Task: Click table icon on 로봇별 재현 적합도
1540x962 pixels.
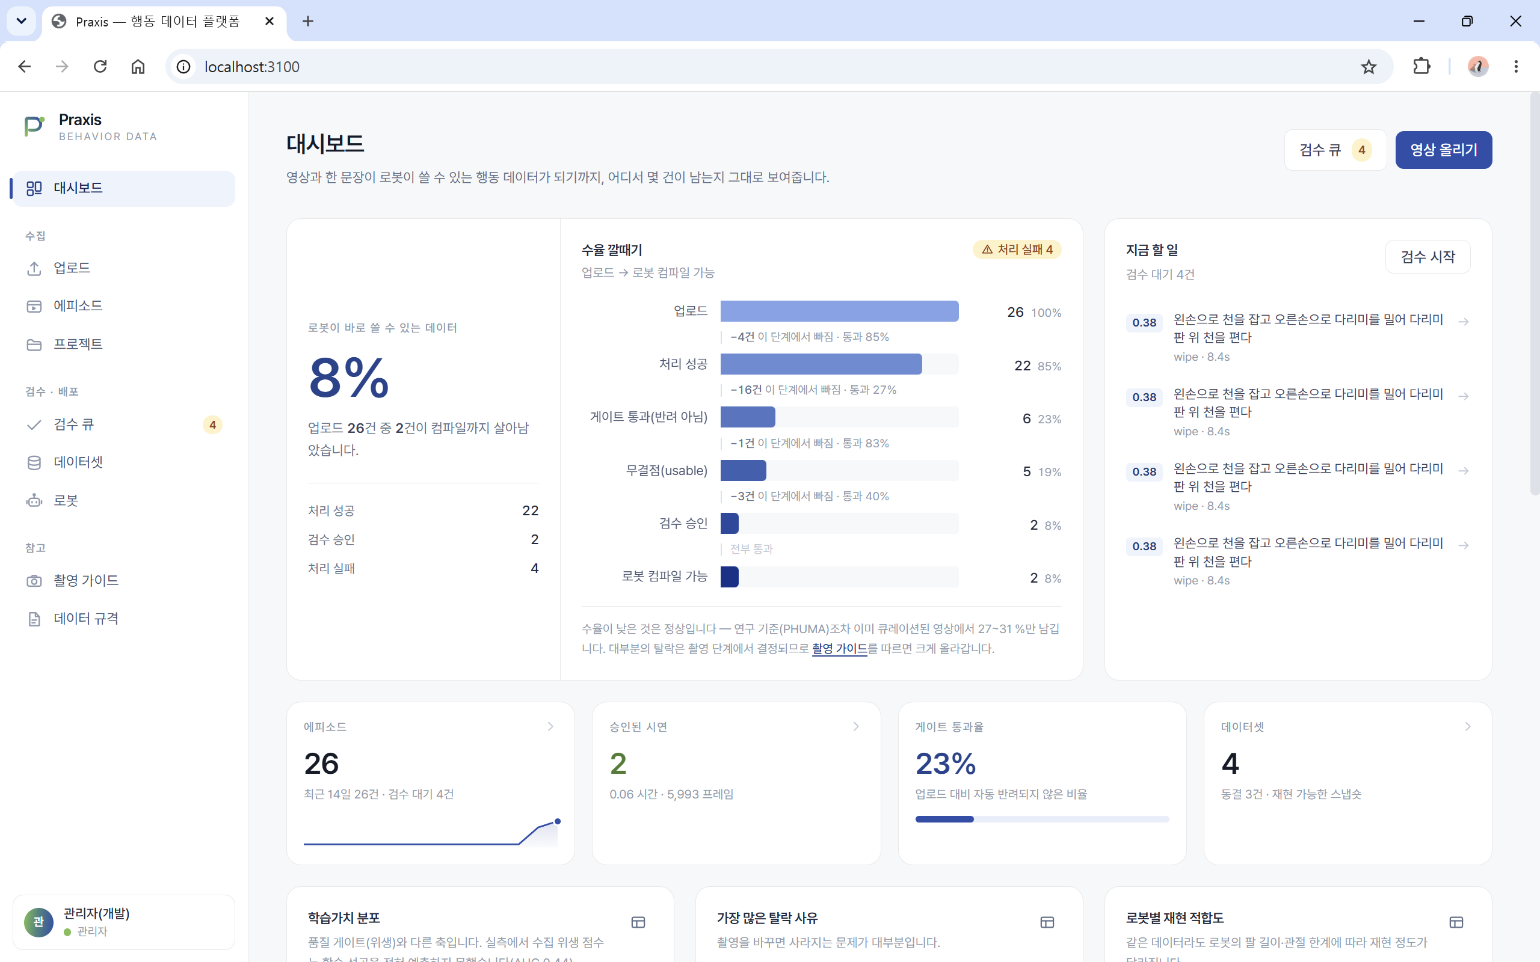Action: (x=1456, y=922)
